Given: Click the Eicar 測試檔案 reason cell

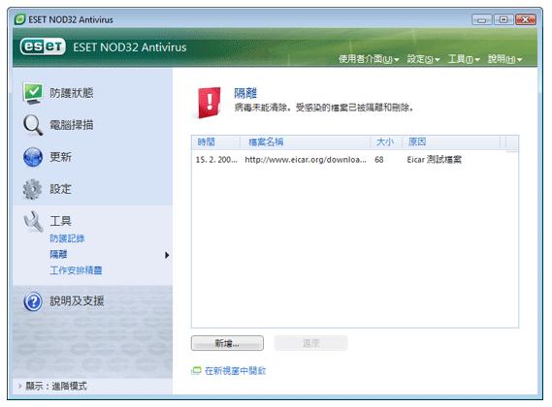Looking at the screenshot, I should point(434,160).
